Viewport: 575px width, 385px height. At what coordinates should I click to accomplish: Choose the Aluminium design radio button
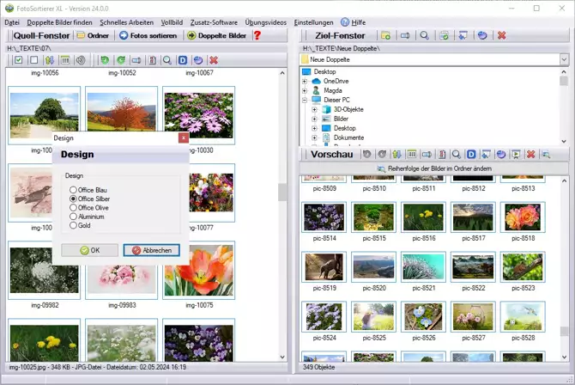74,217
